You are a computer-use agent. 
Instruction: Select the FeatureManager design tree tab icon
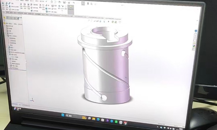point(4,18)
